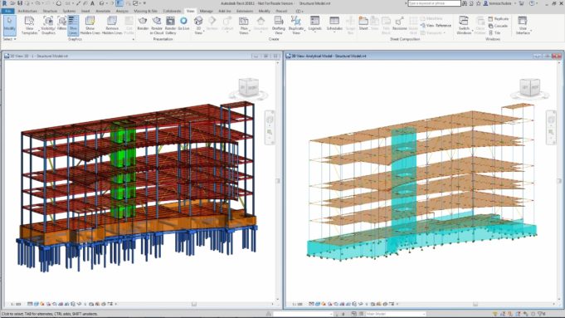This screenshot has width=565, height=318.
Task: Click the selection filter icon in status bar
Action: coord(540,315)
